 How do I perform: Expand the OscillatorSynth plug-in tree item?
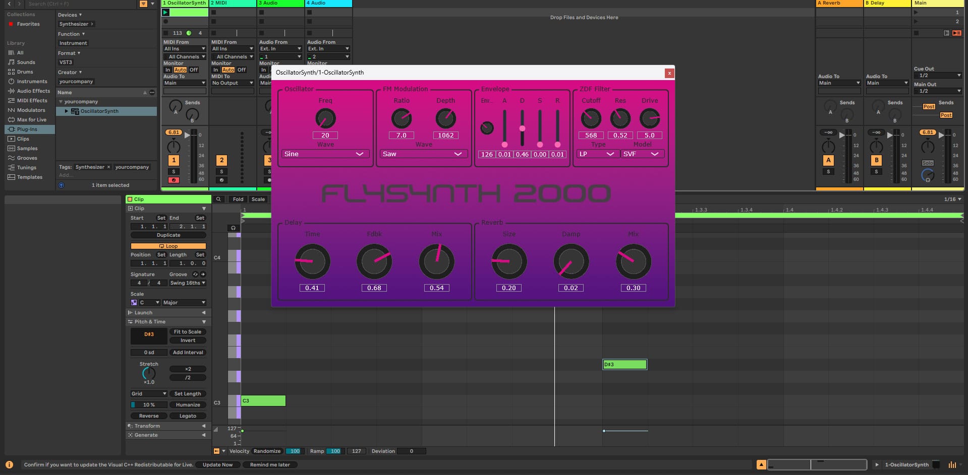click(66, 111)
